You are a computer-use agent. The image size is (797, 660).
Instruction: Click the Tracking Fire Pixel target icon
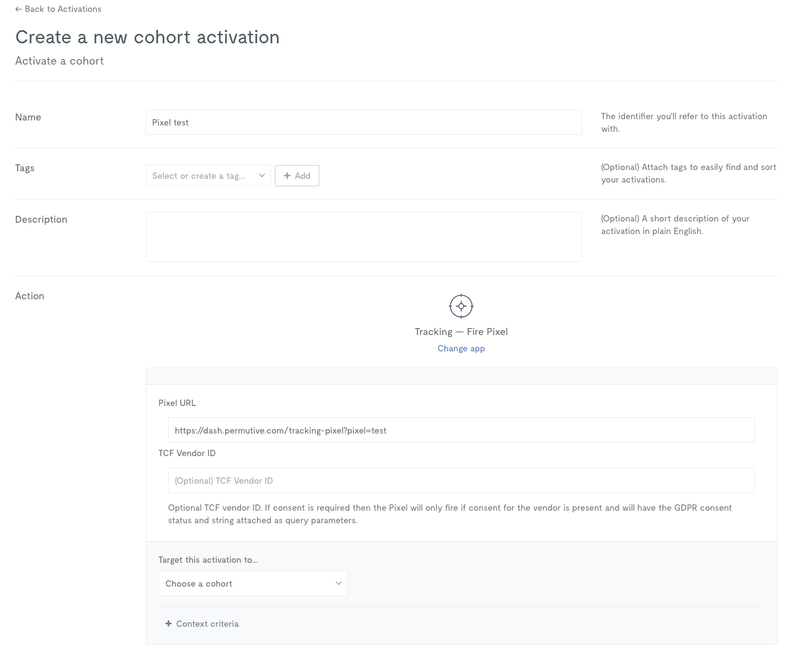tap(461, 306)
